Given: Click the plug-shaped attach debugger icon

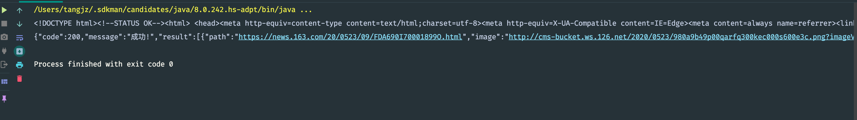Looking at the screenshot, I should tap(4, 51).
